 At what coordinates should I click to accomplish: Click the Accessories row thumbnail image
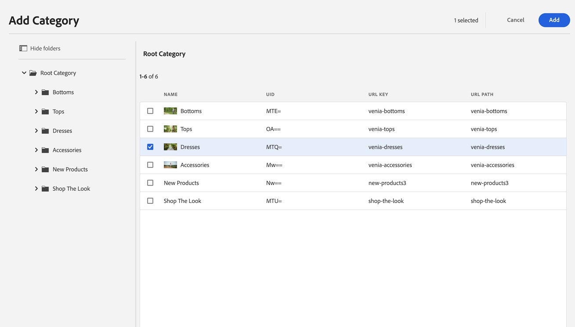point(170,165)
